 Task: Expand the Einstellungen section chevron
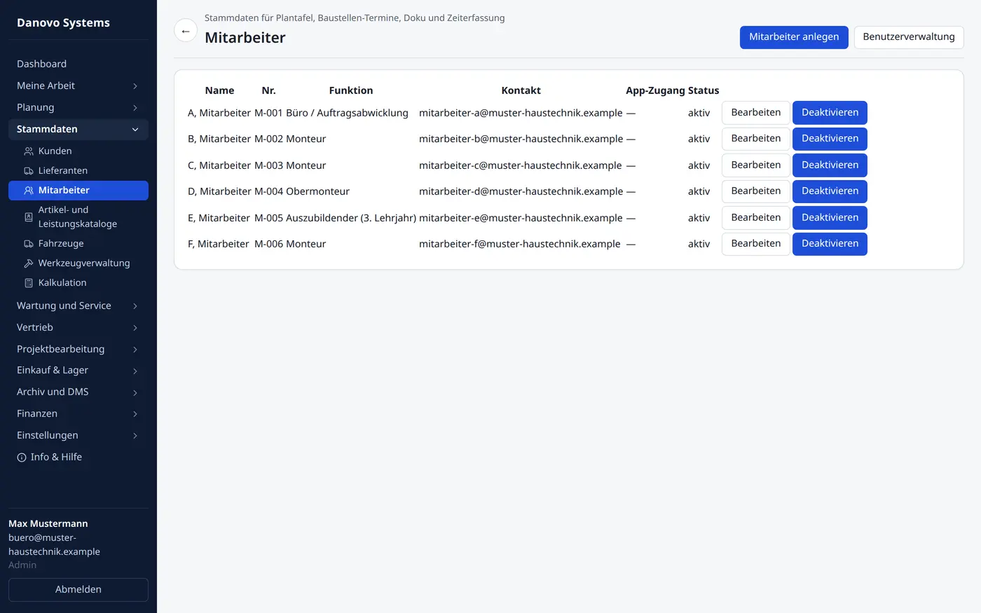[x=135, y=436]
